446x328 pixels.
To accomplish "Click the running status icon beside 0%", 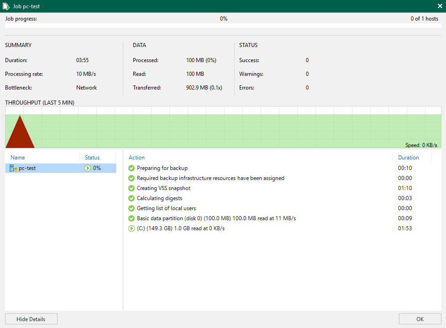I will pyautogui.click(x=88, y=168).
